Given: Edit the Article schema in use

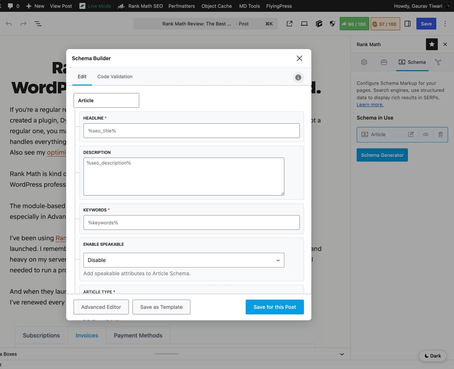Looking at the screenshot, I should click(x=411, y=135).
